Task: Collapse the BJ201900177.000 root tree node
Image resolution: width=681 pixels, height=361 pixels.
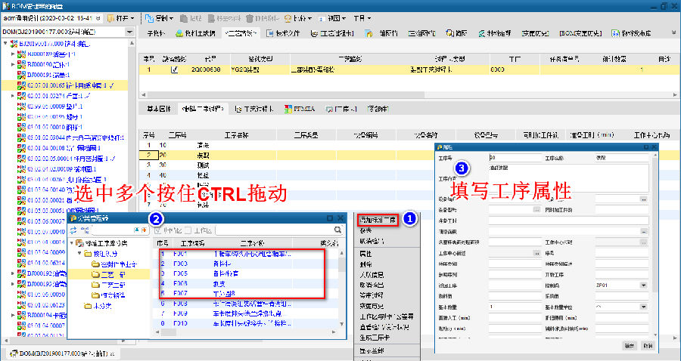Action: 5,44
